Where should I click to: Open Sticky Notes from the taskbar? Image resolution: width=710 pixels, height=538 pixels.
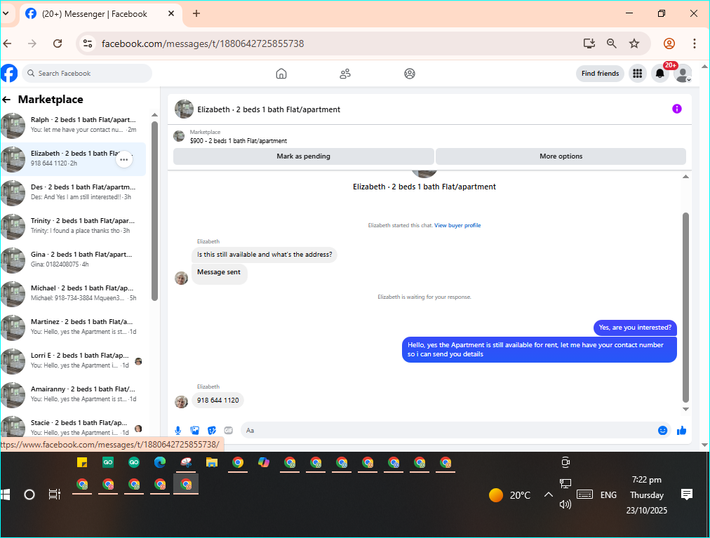click(x=82, y=462)
